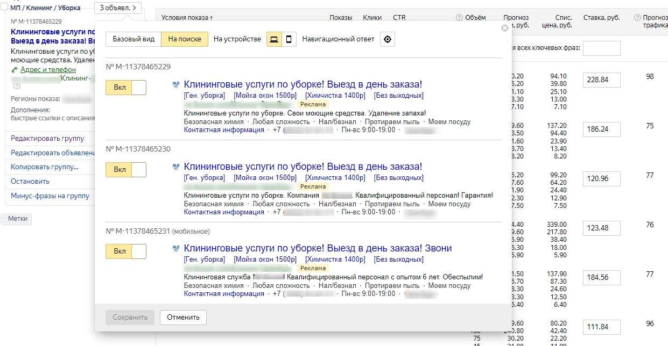Open second ad title link M-11378465230
Image resolution: width=668 pixels, height=346 pixels.
click(303, 167)
